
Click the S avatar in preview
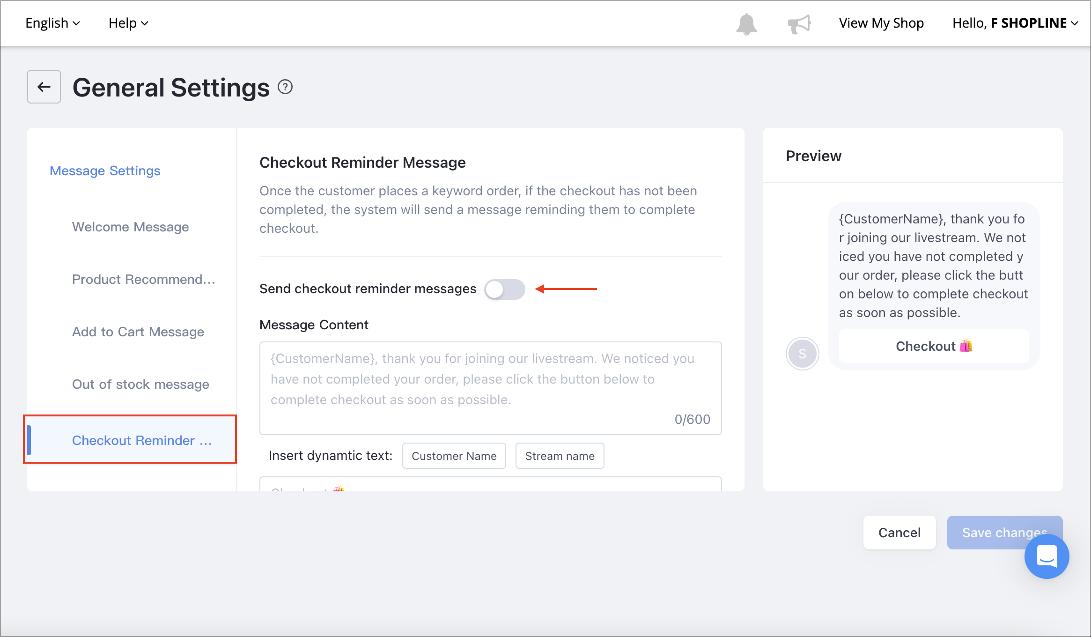click(x=803, y=354)
